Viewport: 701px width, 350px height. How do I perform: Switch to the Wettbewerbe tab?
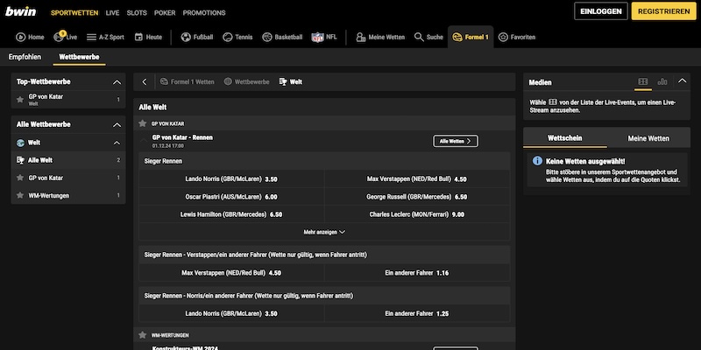[x=79, y=57]
